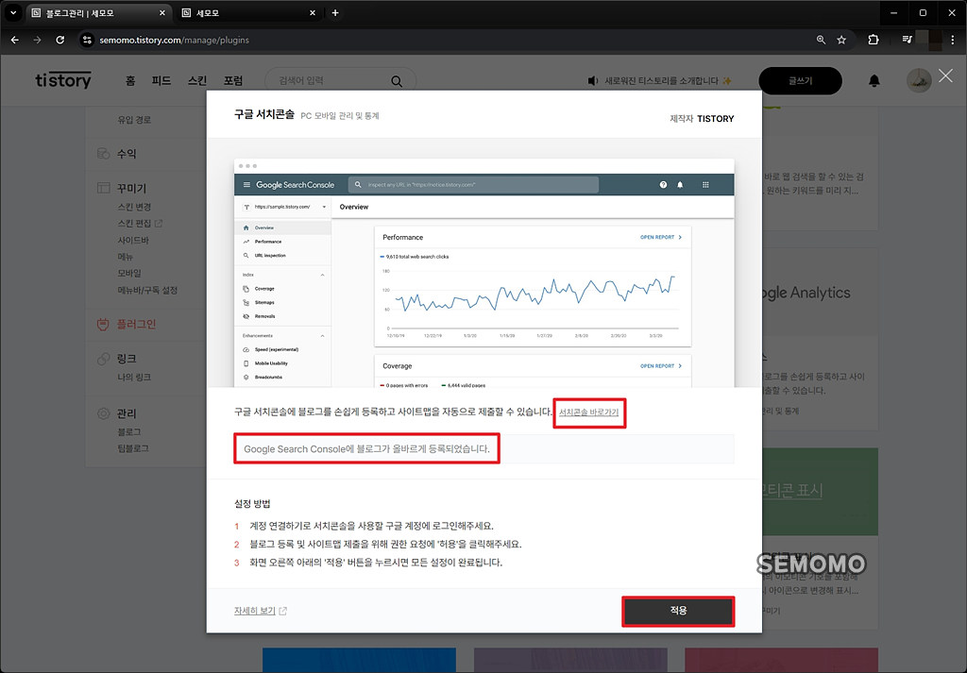This screenshot has width=967, height=673.
Task: Open 스킨 in the Tistory header
Action: click(197, 81)
